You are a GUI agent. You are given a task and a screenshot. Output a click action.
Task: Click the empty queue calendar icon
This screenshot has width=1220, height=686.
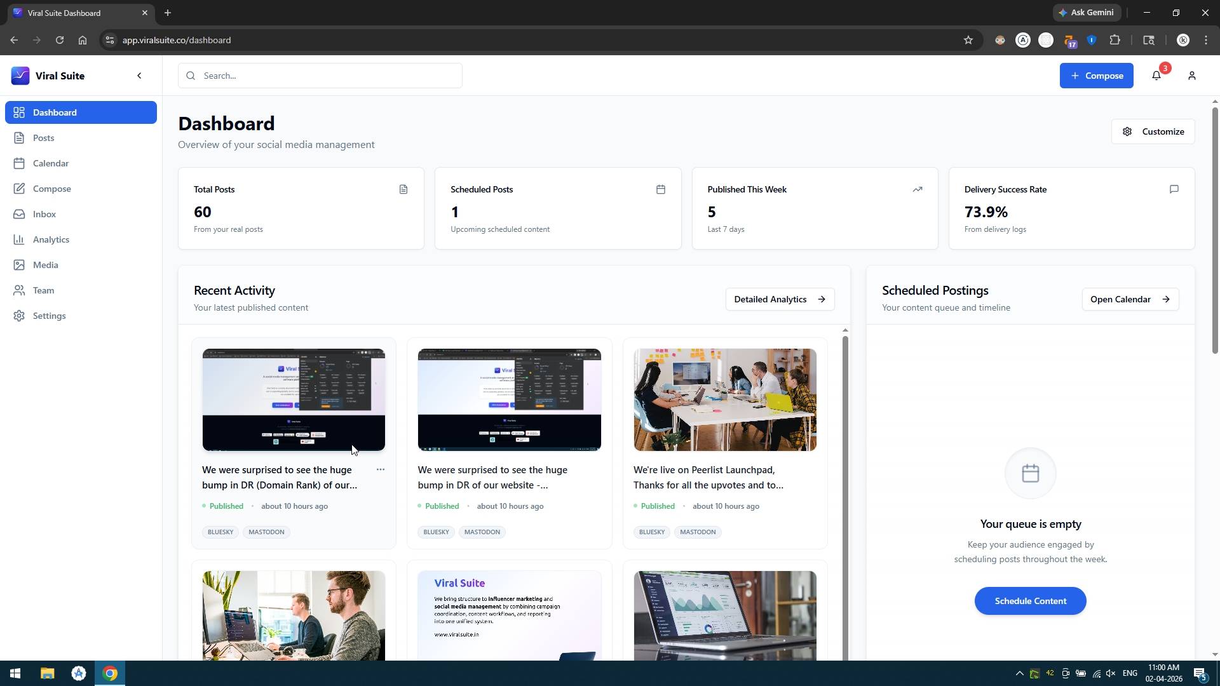click(1031, 473)
